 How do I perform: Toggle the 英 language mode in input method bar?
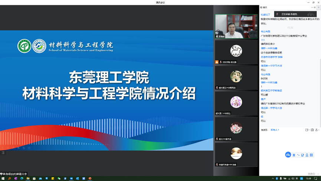[294, 155]
